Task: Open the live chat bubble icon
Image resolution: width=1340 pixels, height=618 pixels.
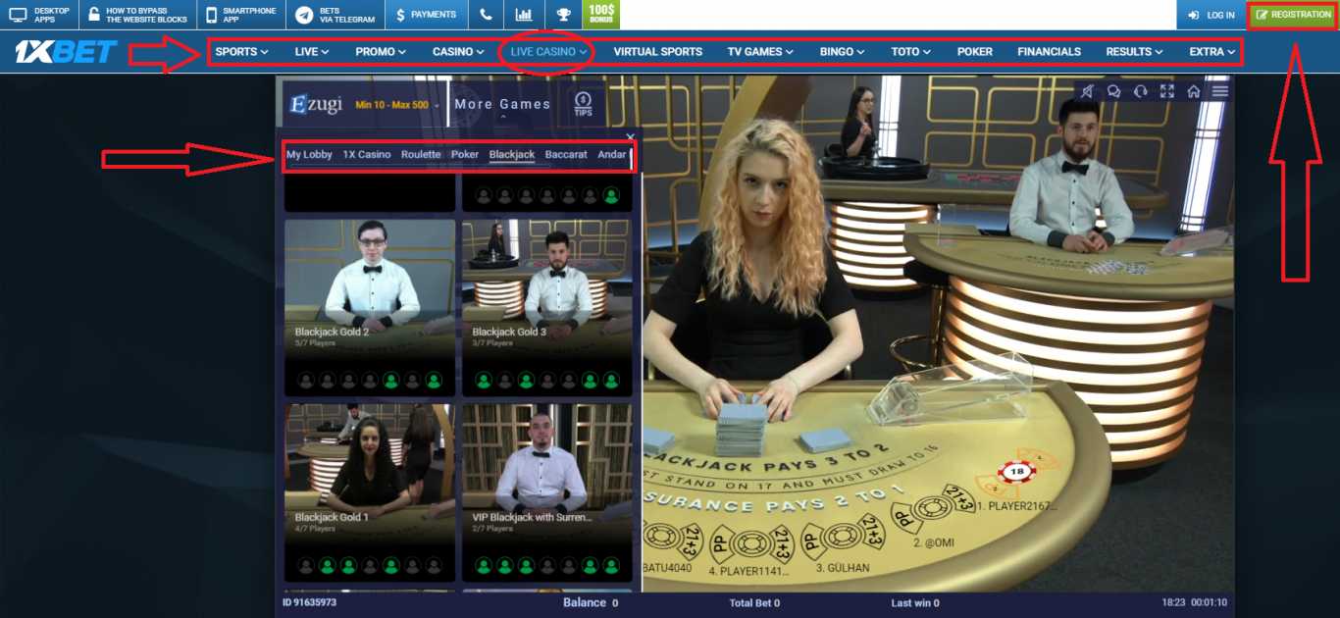Action: (x=1114, y=91)
